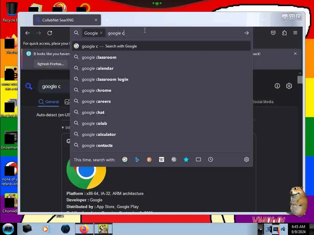Open the Firefox desktop shortcut

(11, 44)
